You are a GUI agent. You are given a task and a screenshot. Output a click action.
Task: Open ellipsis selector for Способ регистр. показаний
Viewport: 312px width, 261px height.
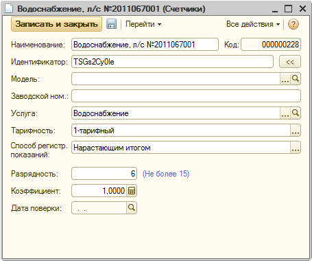[296, 148]
